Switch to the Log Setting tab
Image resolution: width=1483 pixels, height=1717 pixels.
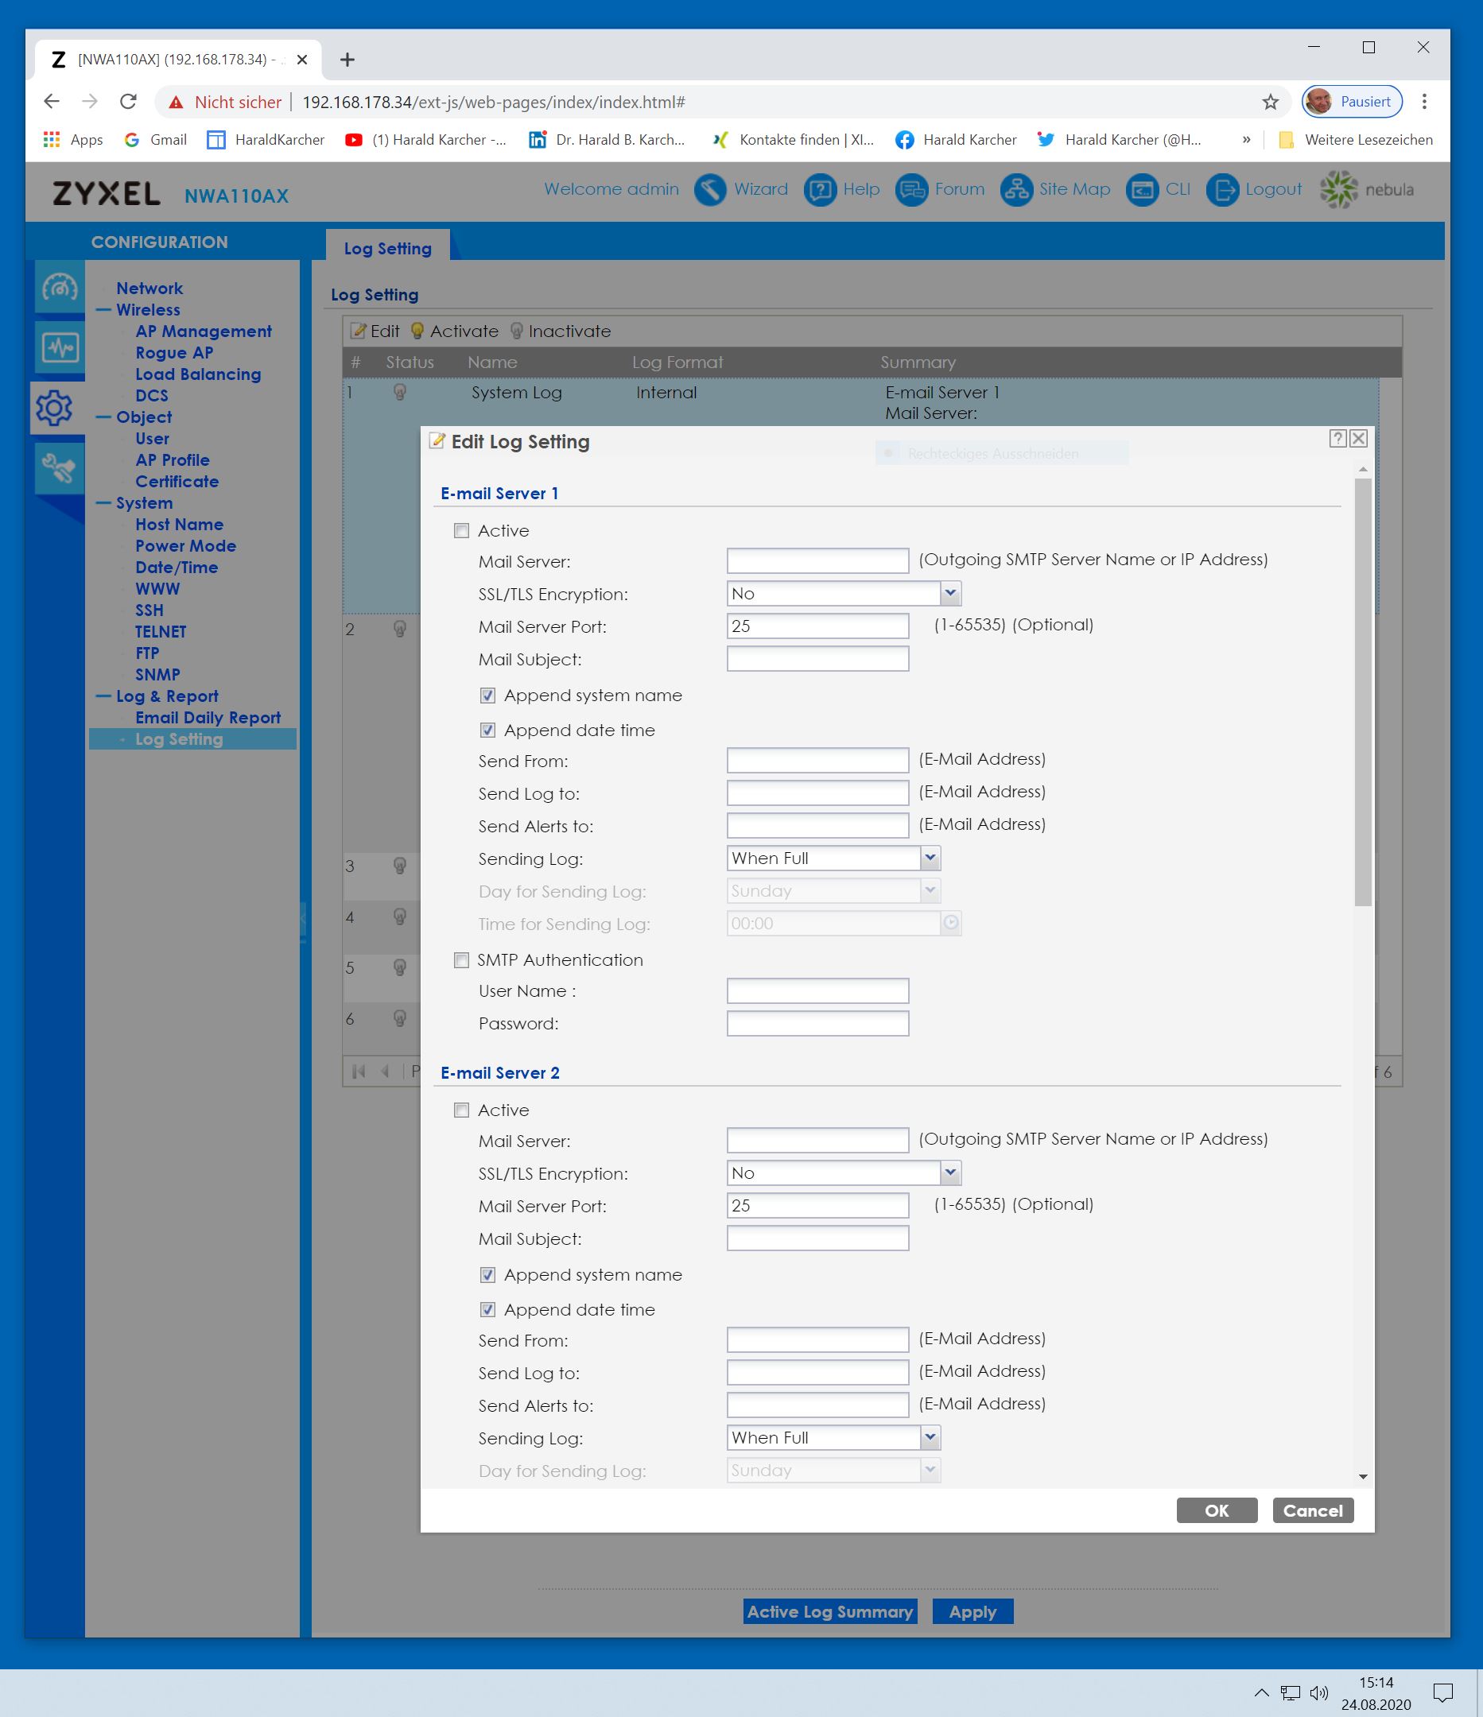[387, 249]
